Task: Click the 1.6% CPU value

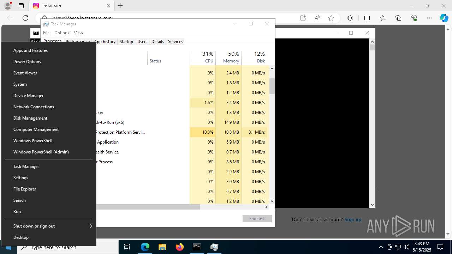Action: 203,103
